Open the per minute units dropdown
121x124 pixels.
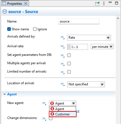point(102,47)
